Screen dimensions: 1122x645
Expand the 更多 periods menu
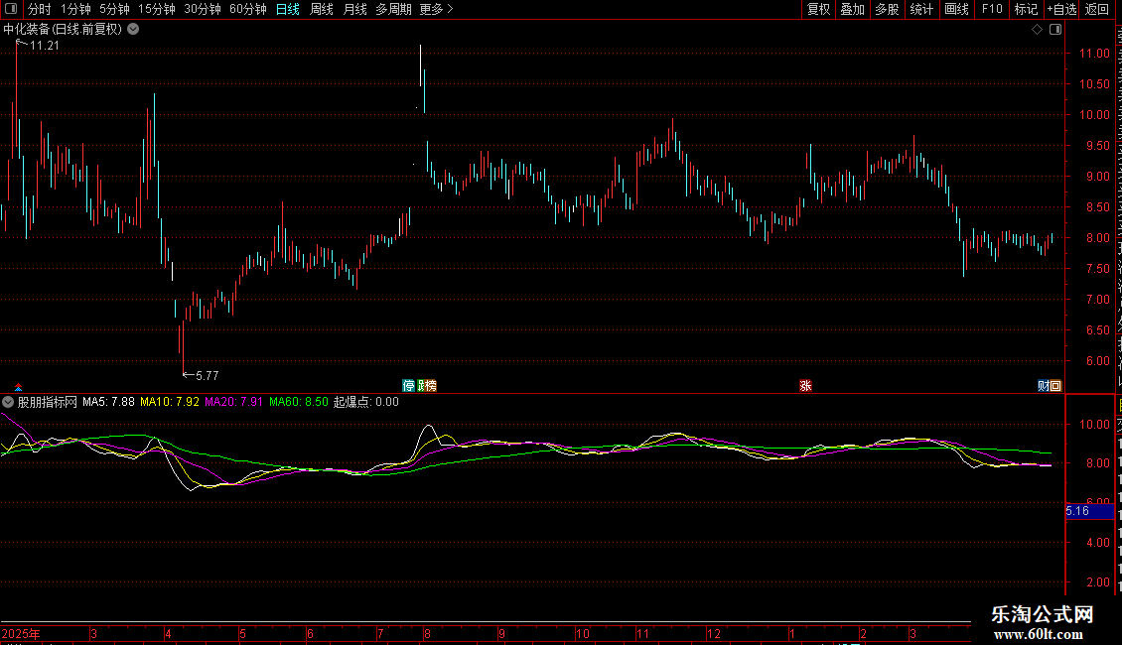pyautogui.click(x=436, y=9)
